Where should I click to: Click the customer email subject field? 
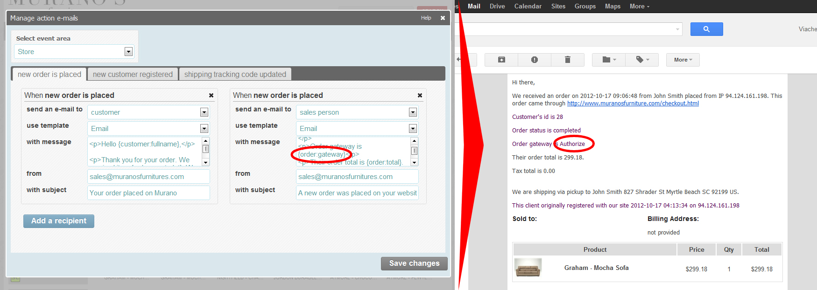click(148, 193)
